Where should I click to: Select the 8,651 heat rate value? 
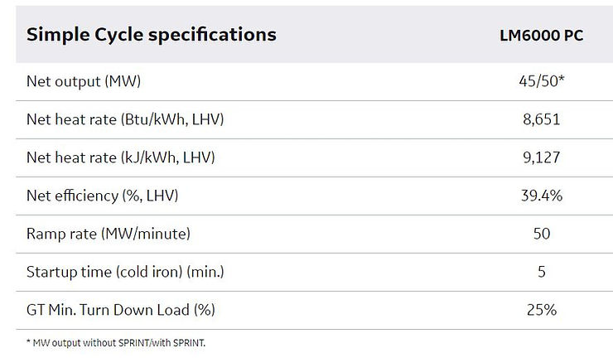(x=542, y=120)
